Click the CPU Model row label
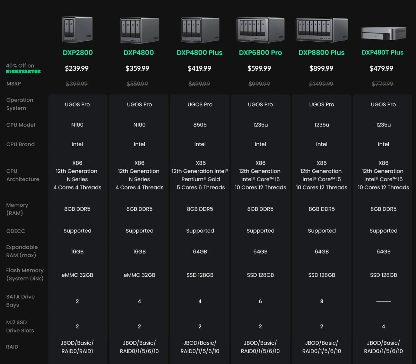Image resolution: width=416 pixels, height=364 pixels. click(x=20, y=125)
